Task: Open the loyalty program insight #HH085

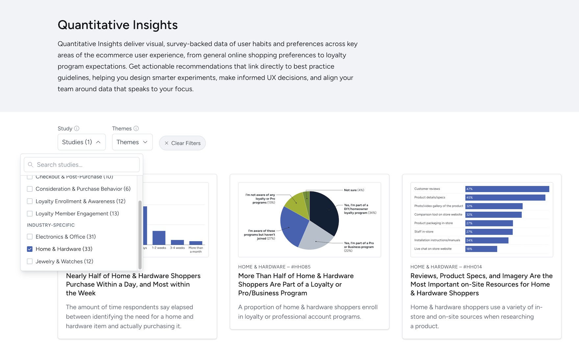Action: 296,284
